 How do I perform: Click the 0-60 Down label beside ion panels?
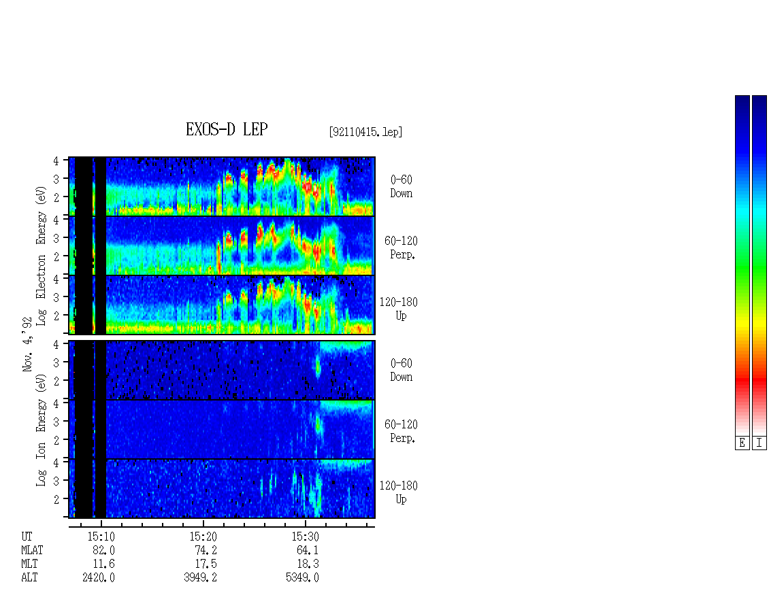pyautogui.click(x=402, y=370)
